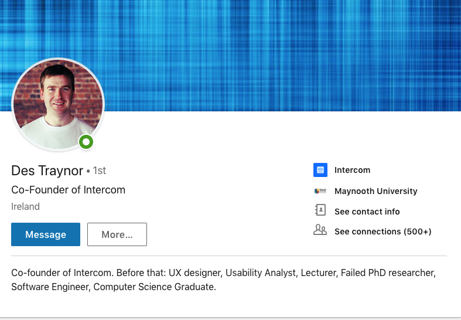Screen dimensions: 461x320
Task: Open the More... options button
Action: pos(117,234)
